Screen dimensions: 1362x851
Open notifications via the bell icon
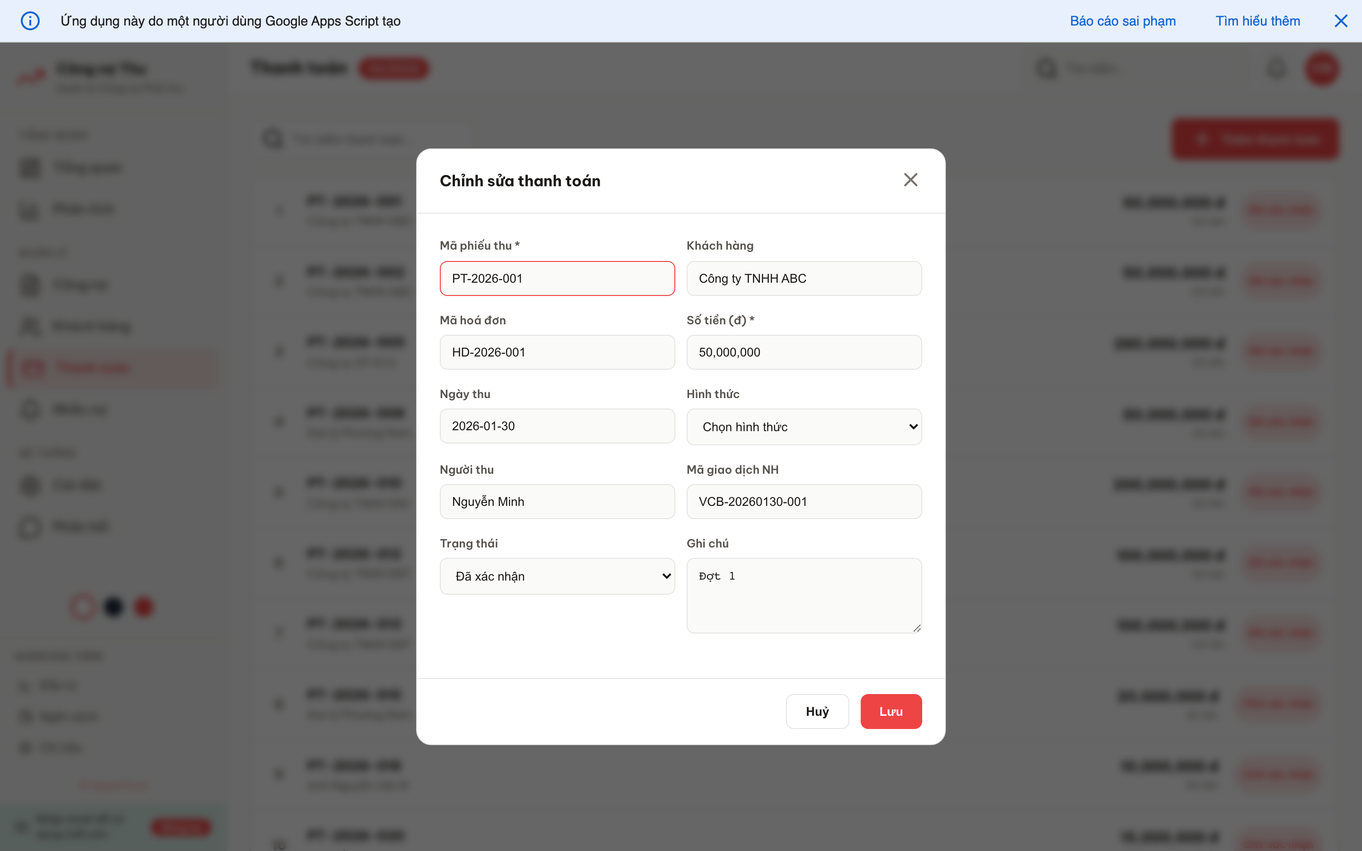tap(1276, 68)
